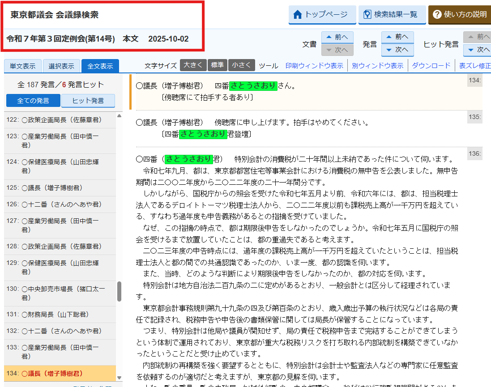Screen dimensions: 491x387
Task: Filter list to ヒット発言 only
Action: 88,101
